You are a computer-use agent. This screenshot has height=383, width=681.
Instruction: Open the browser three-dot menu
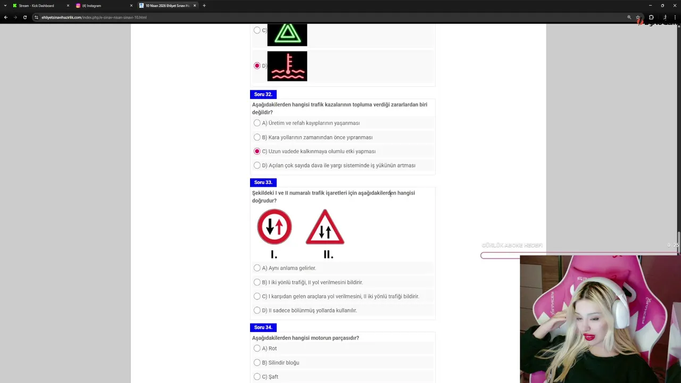point(675,17)
